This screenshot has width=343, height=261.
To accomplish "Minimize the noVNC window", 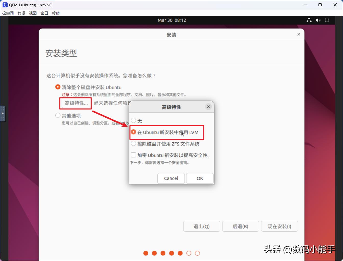I will [305, 5].
